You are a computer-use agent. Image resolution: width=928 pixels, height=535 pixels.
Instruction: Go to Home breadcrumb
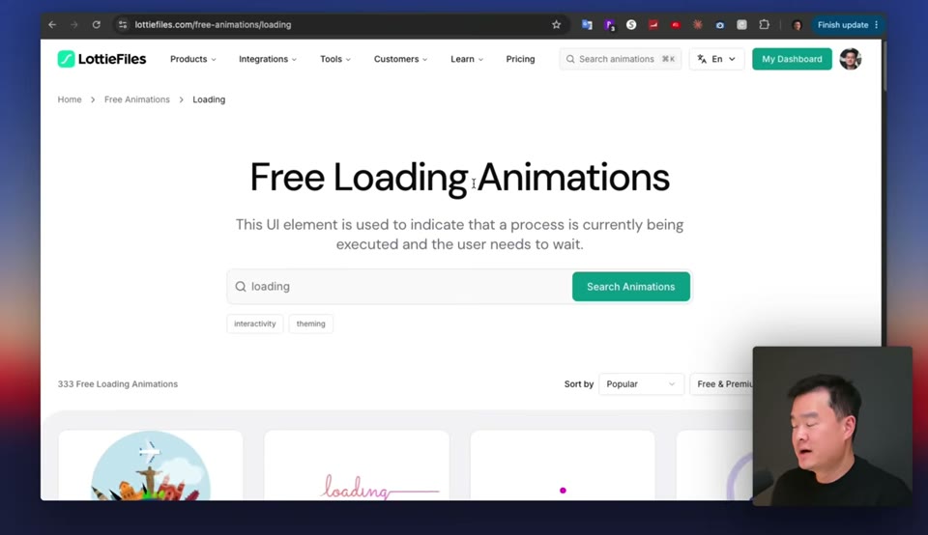point(70,99)
